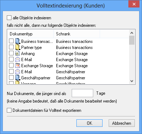Cancel with the Abbrechen button
This screenshot has height=134, width=142.
click(x=122, y=123)
